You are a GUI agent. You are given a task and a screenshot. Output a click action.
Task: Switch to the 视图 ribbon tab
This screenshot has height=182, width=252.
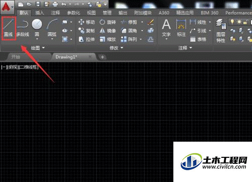click(x=91, y=13)
